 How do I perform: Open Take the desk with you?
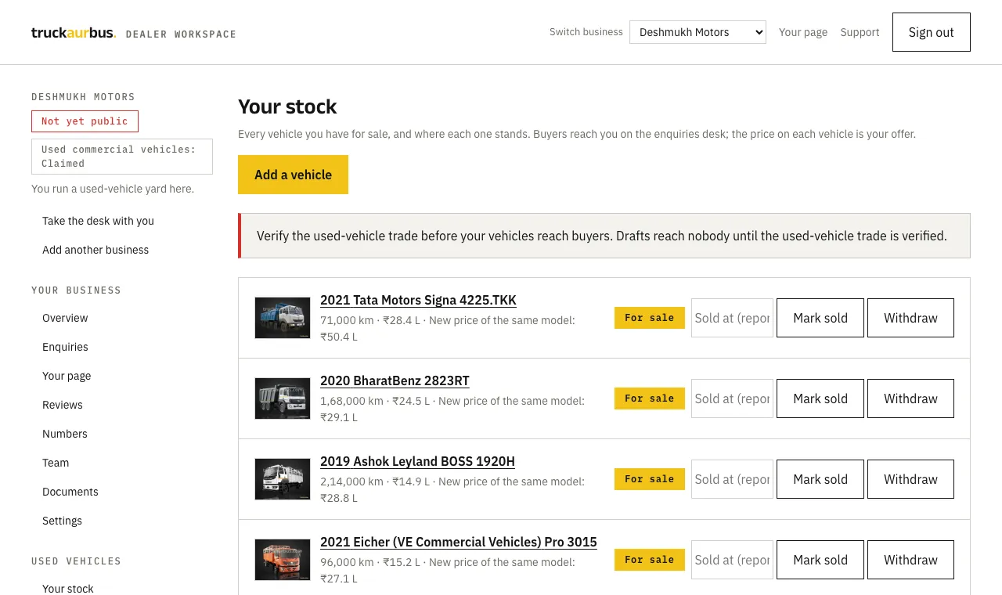98,221
